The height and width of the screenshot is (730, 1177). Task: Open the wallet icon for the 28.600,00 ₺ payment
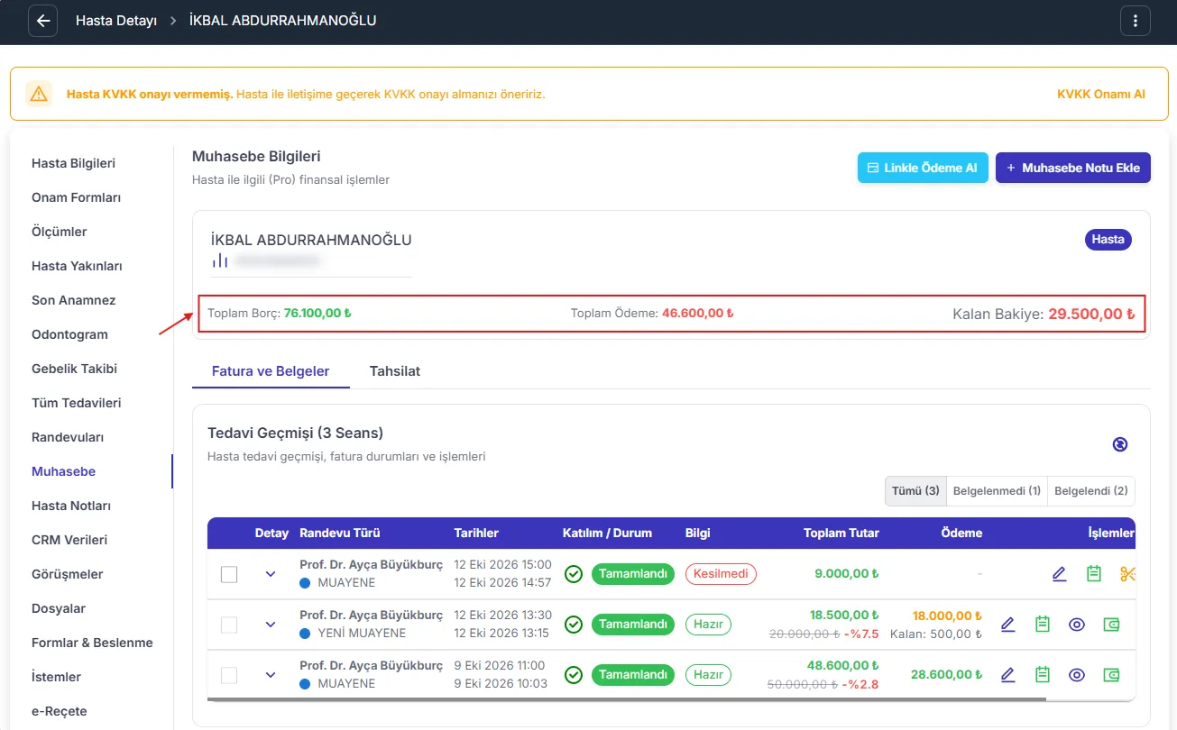tap(1111, 674)
